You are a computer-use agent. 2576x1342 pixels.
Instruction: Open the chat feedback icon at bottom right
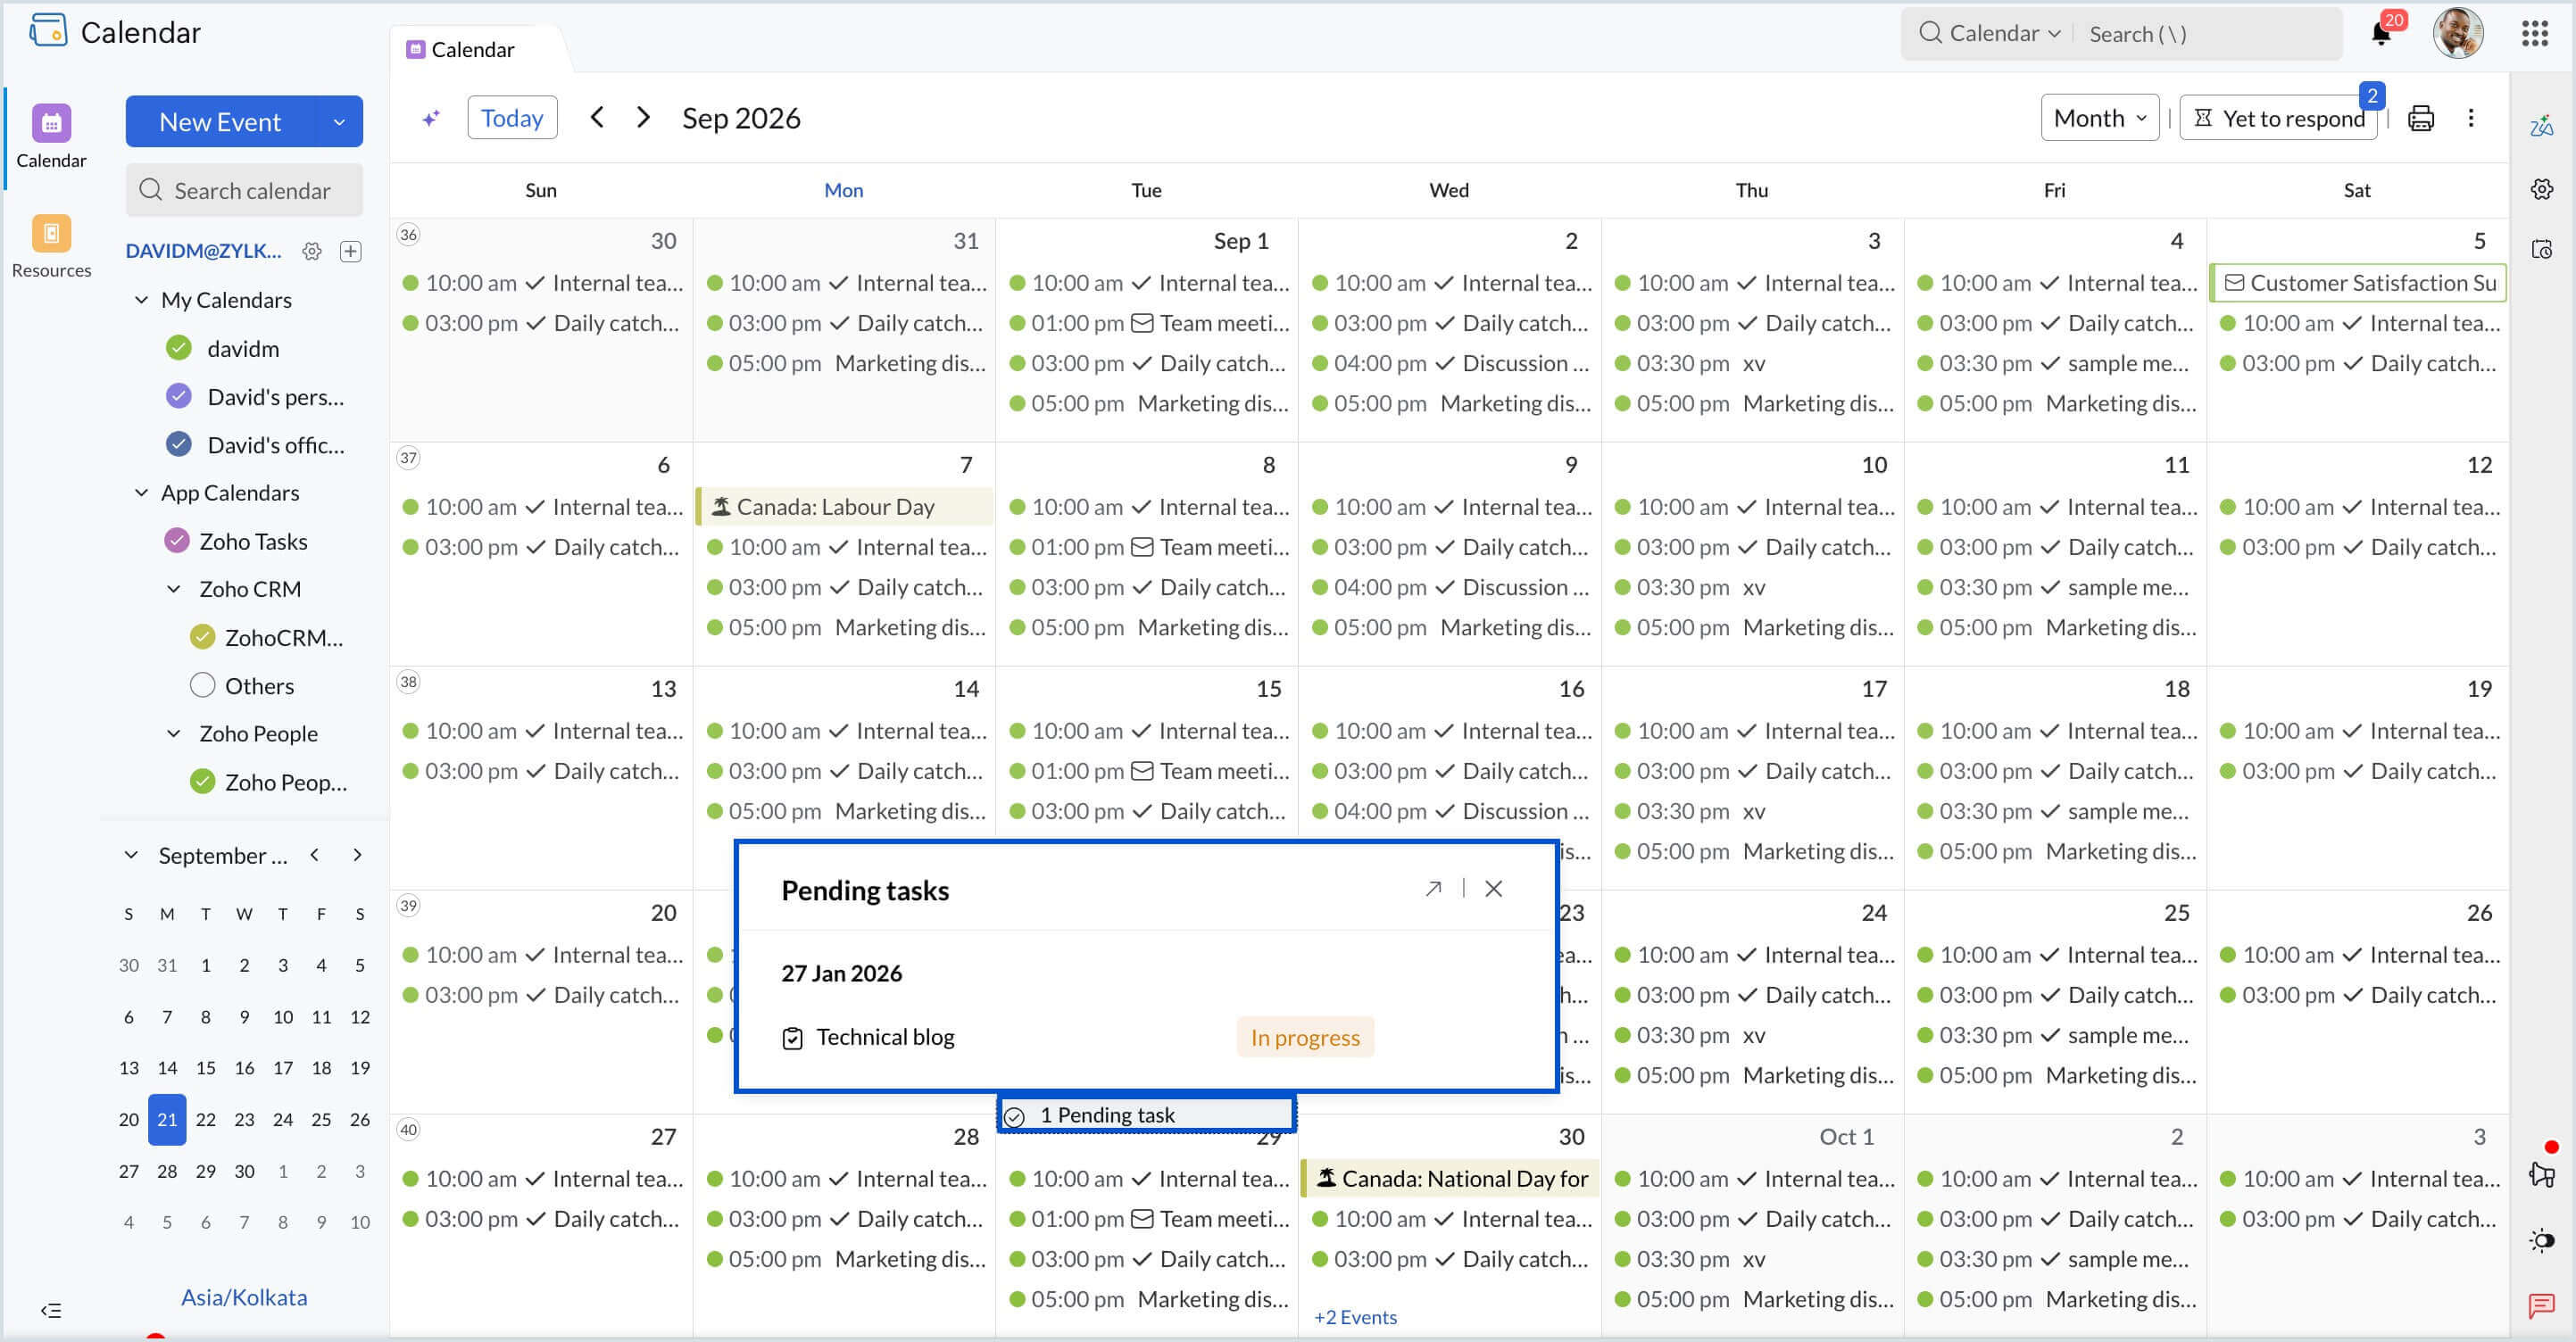(2541, 1305)
